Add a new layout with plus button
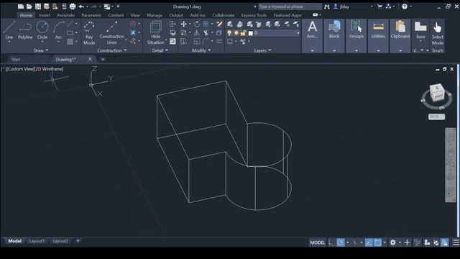460x259 pixels. pyautogui.click(x=78, y=241)
